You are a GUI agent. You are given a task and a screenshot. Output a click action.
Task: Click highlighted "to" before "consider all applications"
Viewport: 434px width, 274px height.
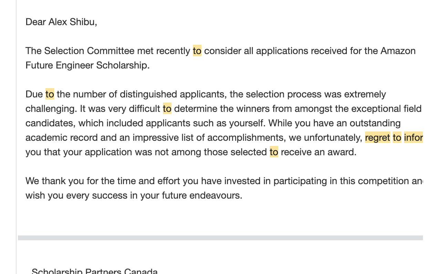pyautogui.click(x=197, y=51)
